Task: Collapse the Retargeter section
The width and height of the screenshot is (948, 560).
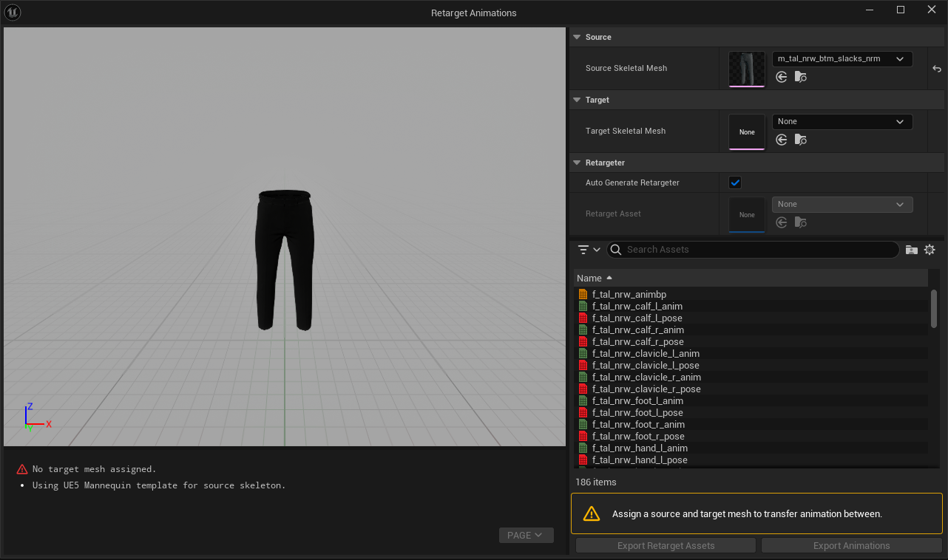Action: pyautogui.click(x=577, y=163)
